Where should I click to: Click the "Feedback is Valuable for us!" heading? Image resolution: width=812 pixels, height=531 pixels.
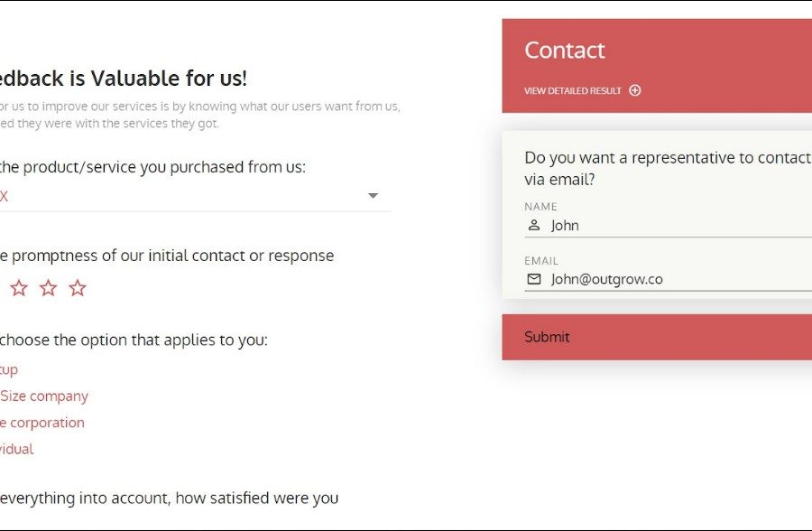click(124, 79)
